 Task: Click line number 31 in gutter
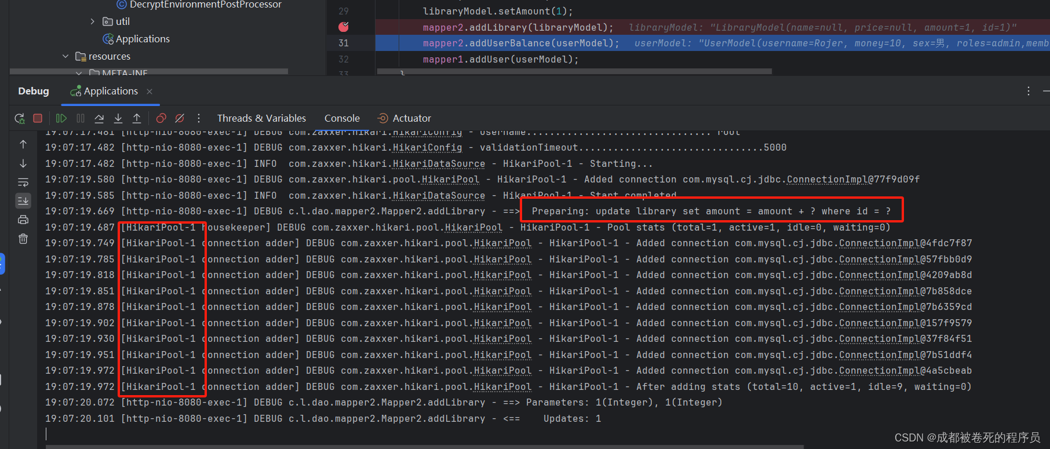pos(344,43)
